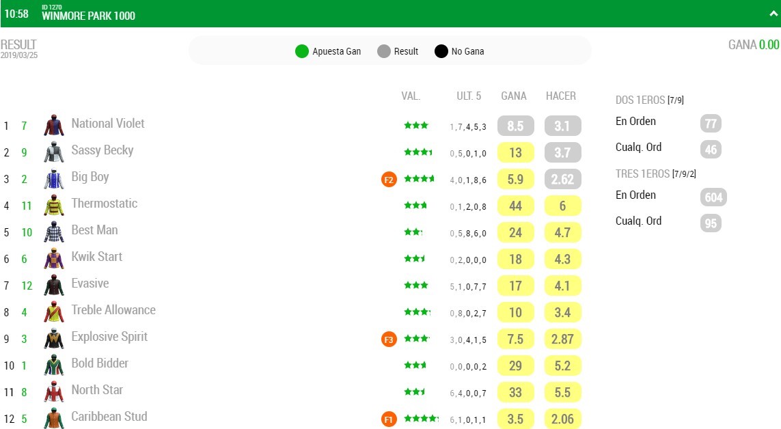The height and width of the screenshot is (429, 781).
Task: Click the F3 badge next to Explosive Spirit
Action: pos(389,340)
